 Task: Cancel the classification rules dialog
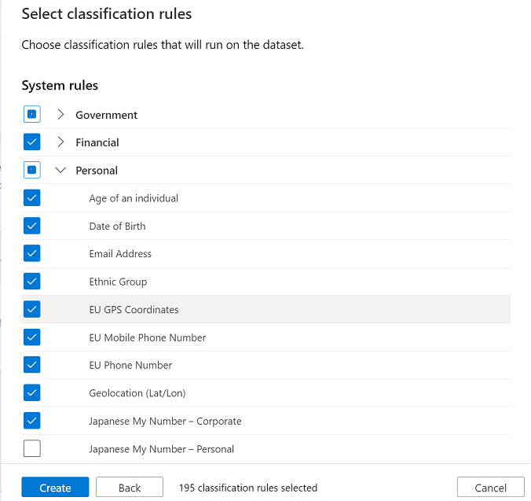pyautogui.click(x=491, y=488)
